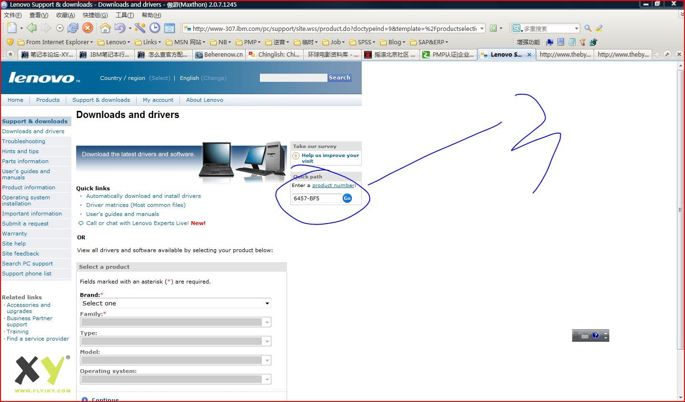Open Troubleshooting in left sidebar
685x402 pixels.
coord(23,141)
